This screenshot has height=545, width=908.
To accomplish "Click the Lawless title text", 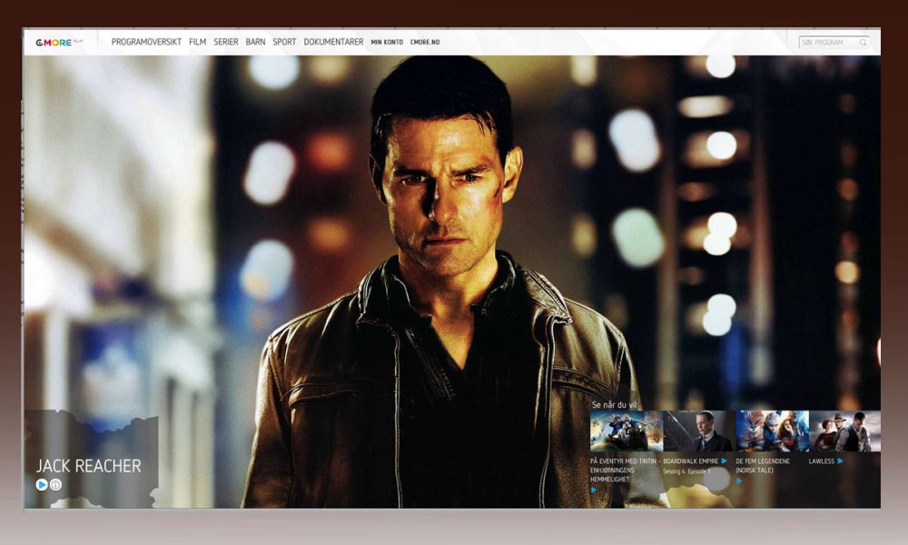I will click(821, 461).
